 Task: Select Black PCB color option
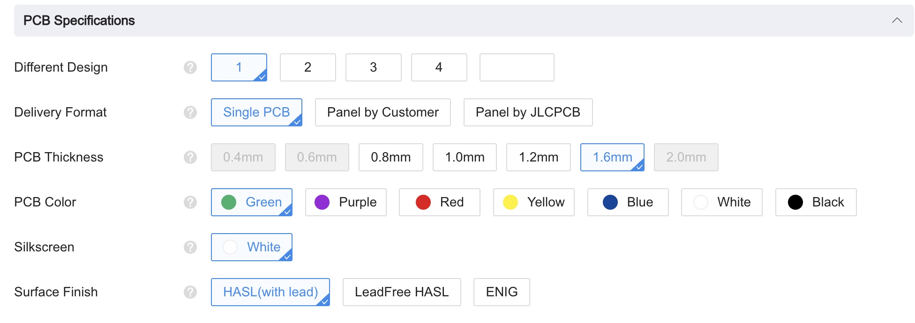(x=816, y=202)
